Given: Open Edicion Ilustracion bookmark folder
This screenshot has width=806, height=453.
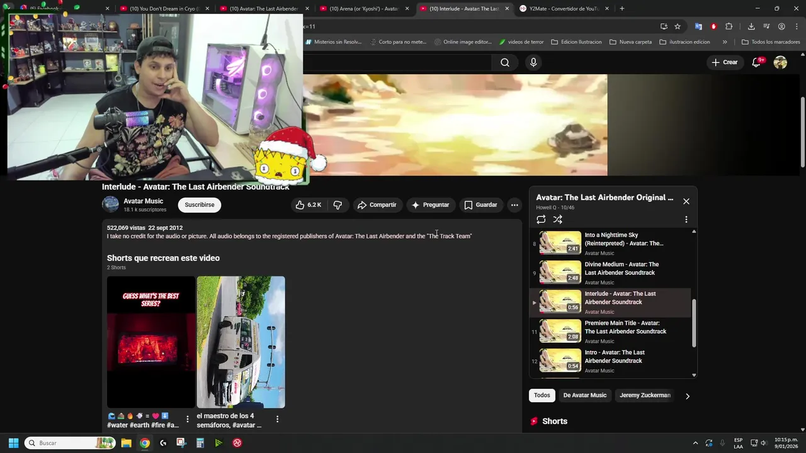Looking at the screenshot, I should point(576,42).
